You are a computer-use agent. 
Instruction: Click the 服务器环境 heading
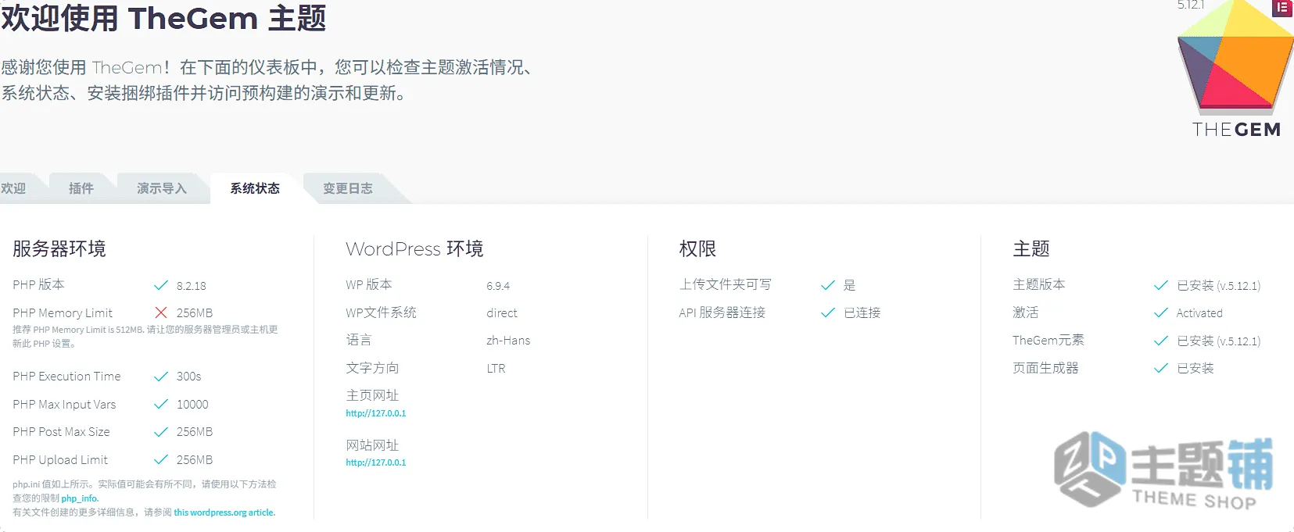click(x=59, y=248)
